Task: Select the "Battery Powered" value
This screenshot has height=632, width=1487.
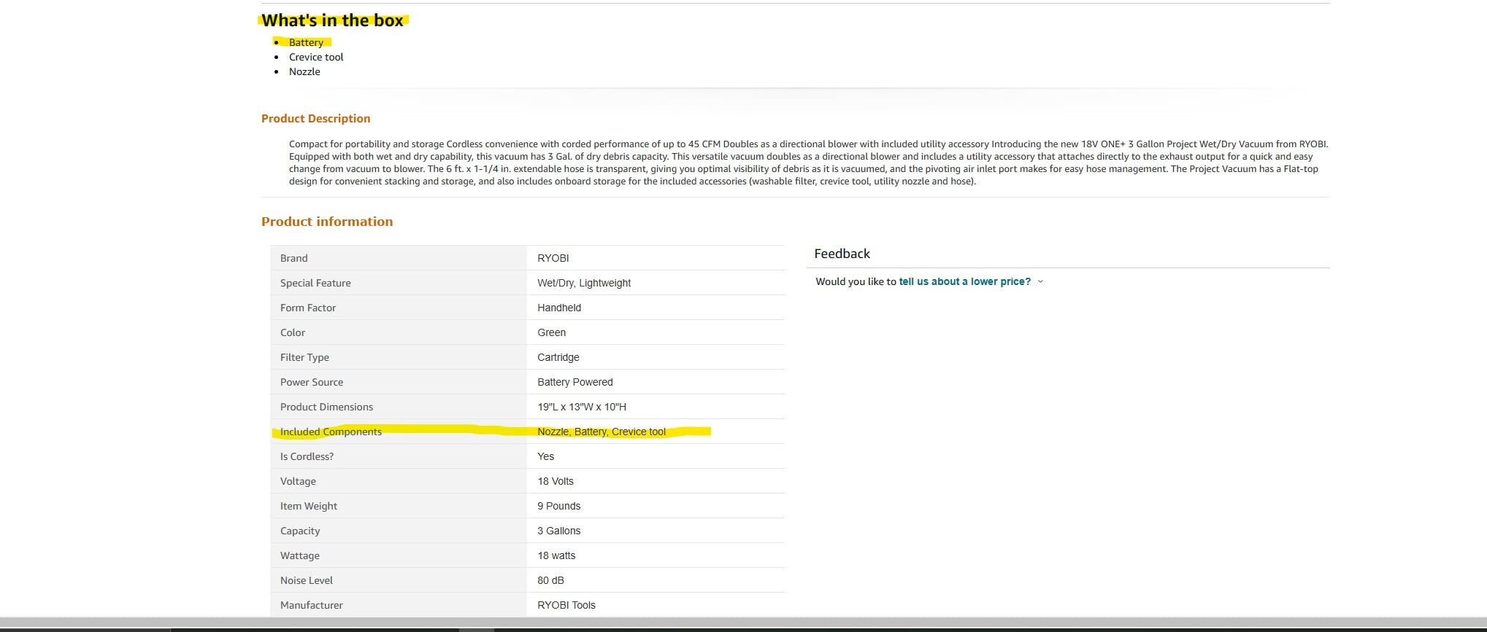Action: pos(575,382)
